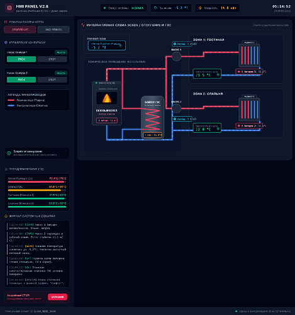This screenshot has width=295, height=315.
Task: Click the frost protection status icon
Action: click(9, 153)
